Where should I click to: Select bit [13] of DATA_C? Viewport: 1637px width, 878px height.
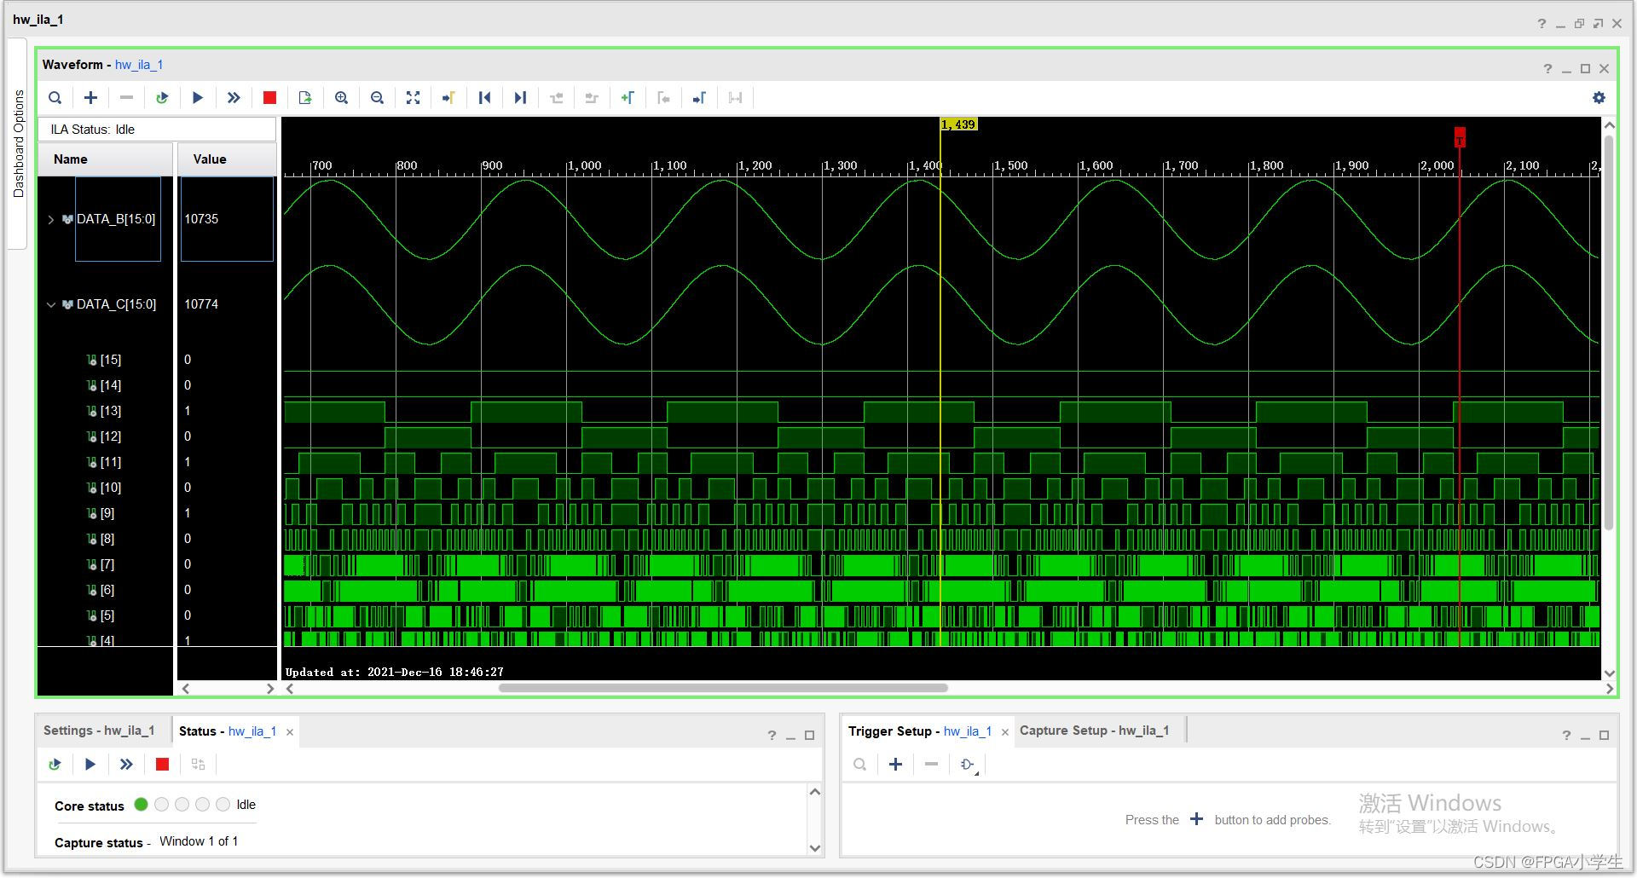point(110,411)
